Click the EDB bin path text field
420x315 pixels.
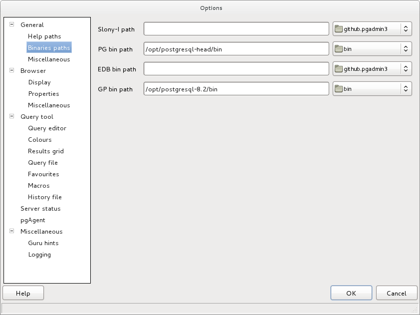tap(236, 68)
